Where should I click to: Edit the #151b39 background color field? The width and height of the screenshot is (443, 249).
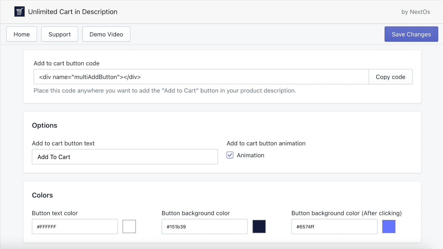pos(205,227)
